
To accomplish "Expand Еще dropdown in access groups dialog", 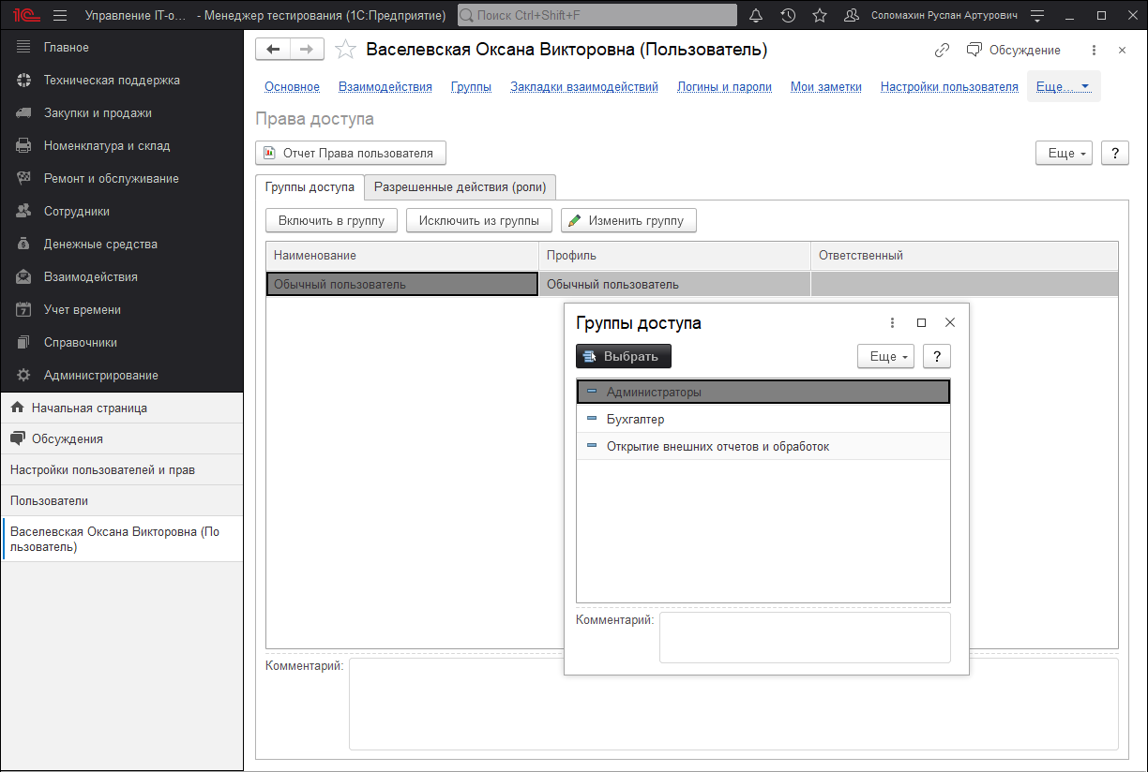I will [x=885, y=356].
